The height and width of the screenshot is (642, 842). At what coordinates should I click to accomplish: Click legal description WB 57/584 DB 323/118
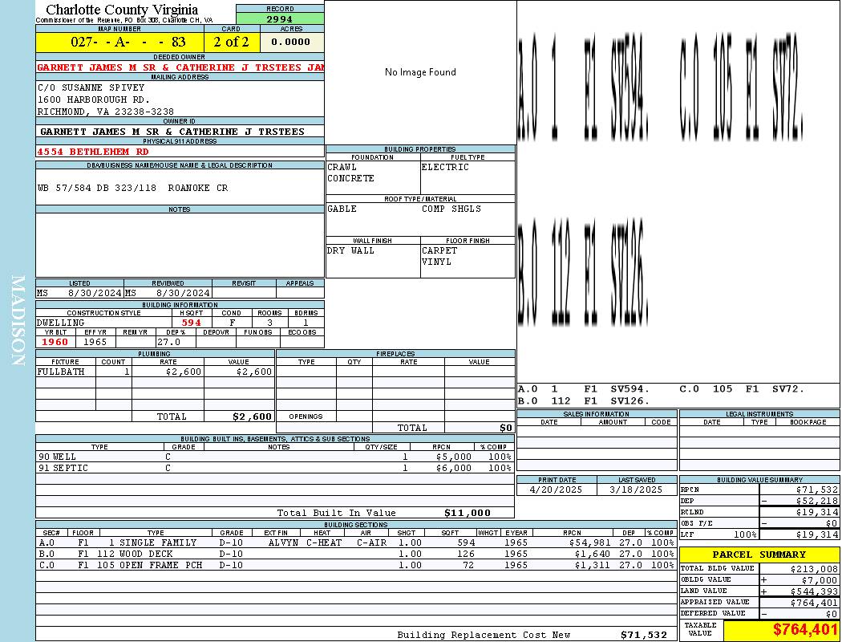point(97,188)
